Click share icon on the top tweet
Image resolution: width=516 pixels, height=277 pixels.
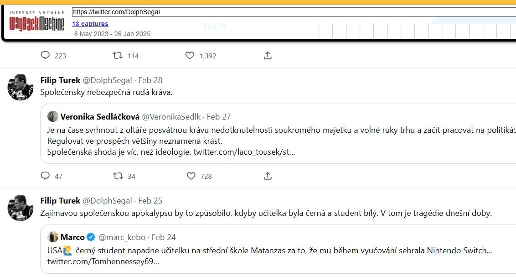pos(268,55)
